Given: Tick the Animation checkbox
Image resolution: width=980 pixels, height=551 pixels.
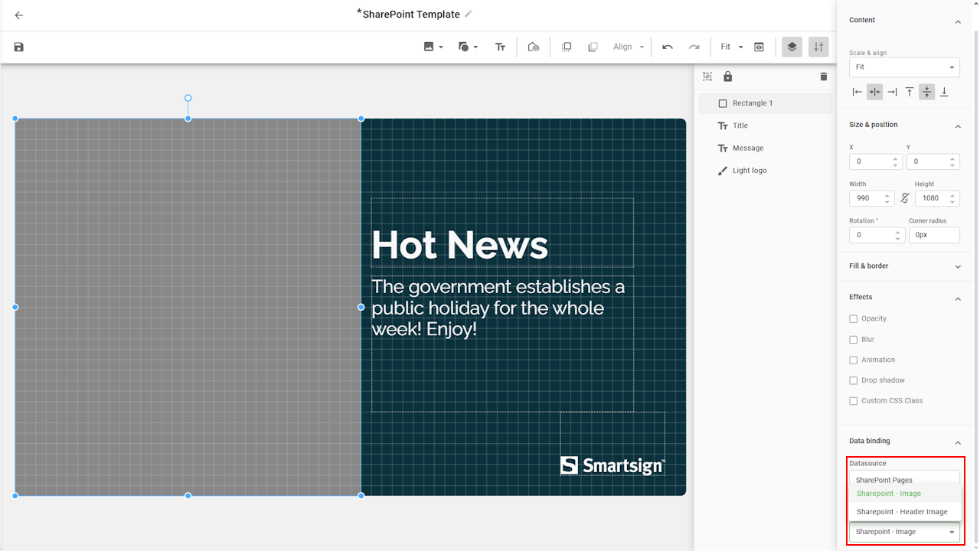Looking at the screenshot, I should 854,360.
